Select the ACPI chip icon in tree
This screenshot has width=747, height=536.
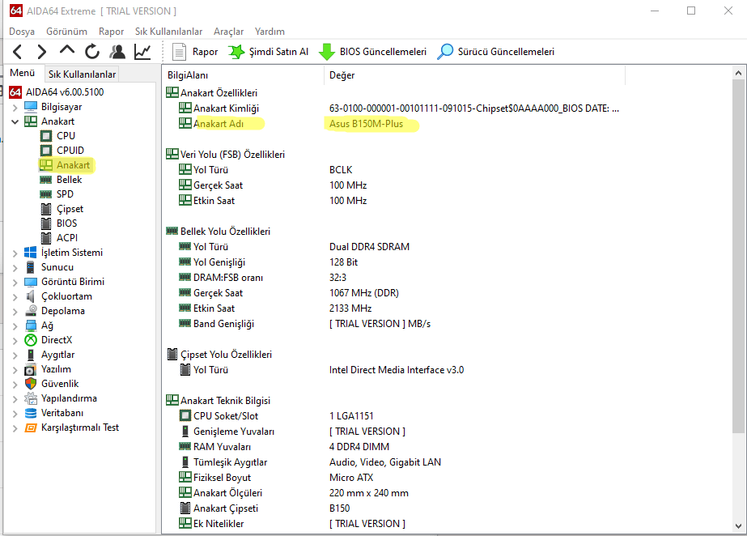[x=46, y=238]
